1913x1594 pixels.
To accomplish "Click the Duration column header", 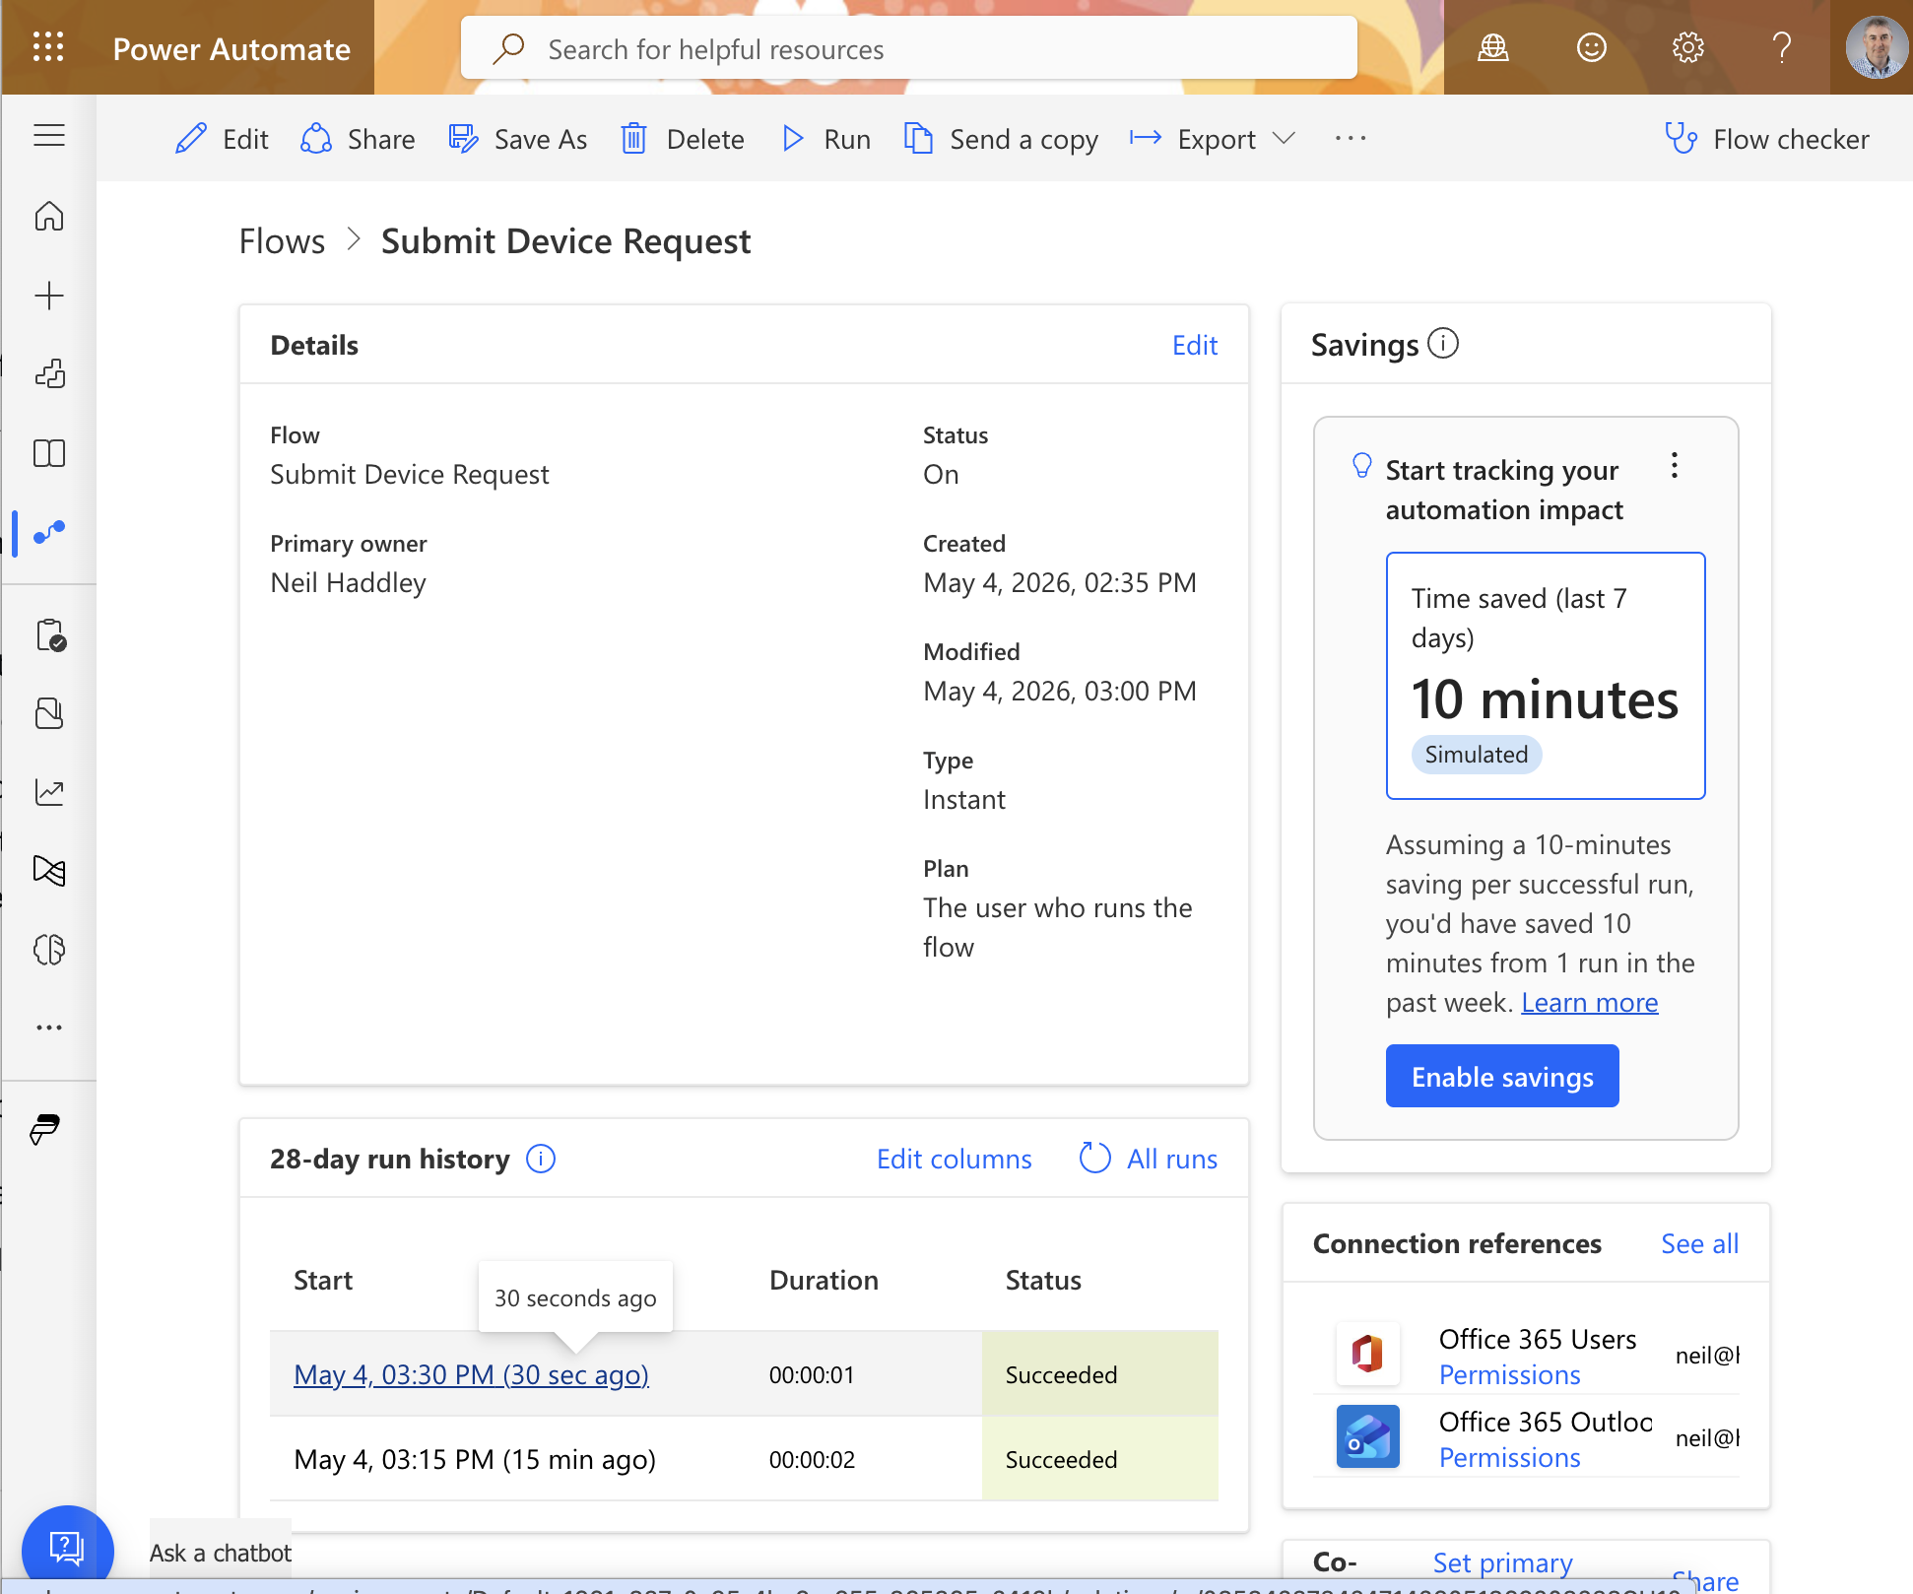I will 824,1280.
